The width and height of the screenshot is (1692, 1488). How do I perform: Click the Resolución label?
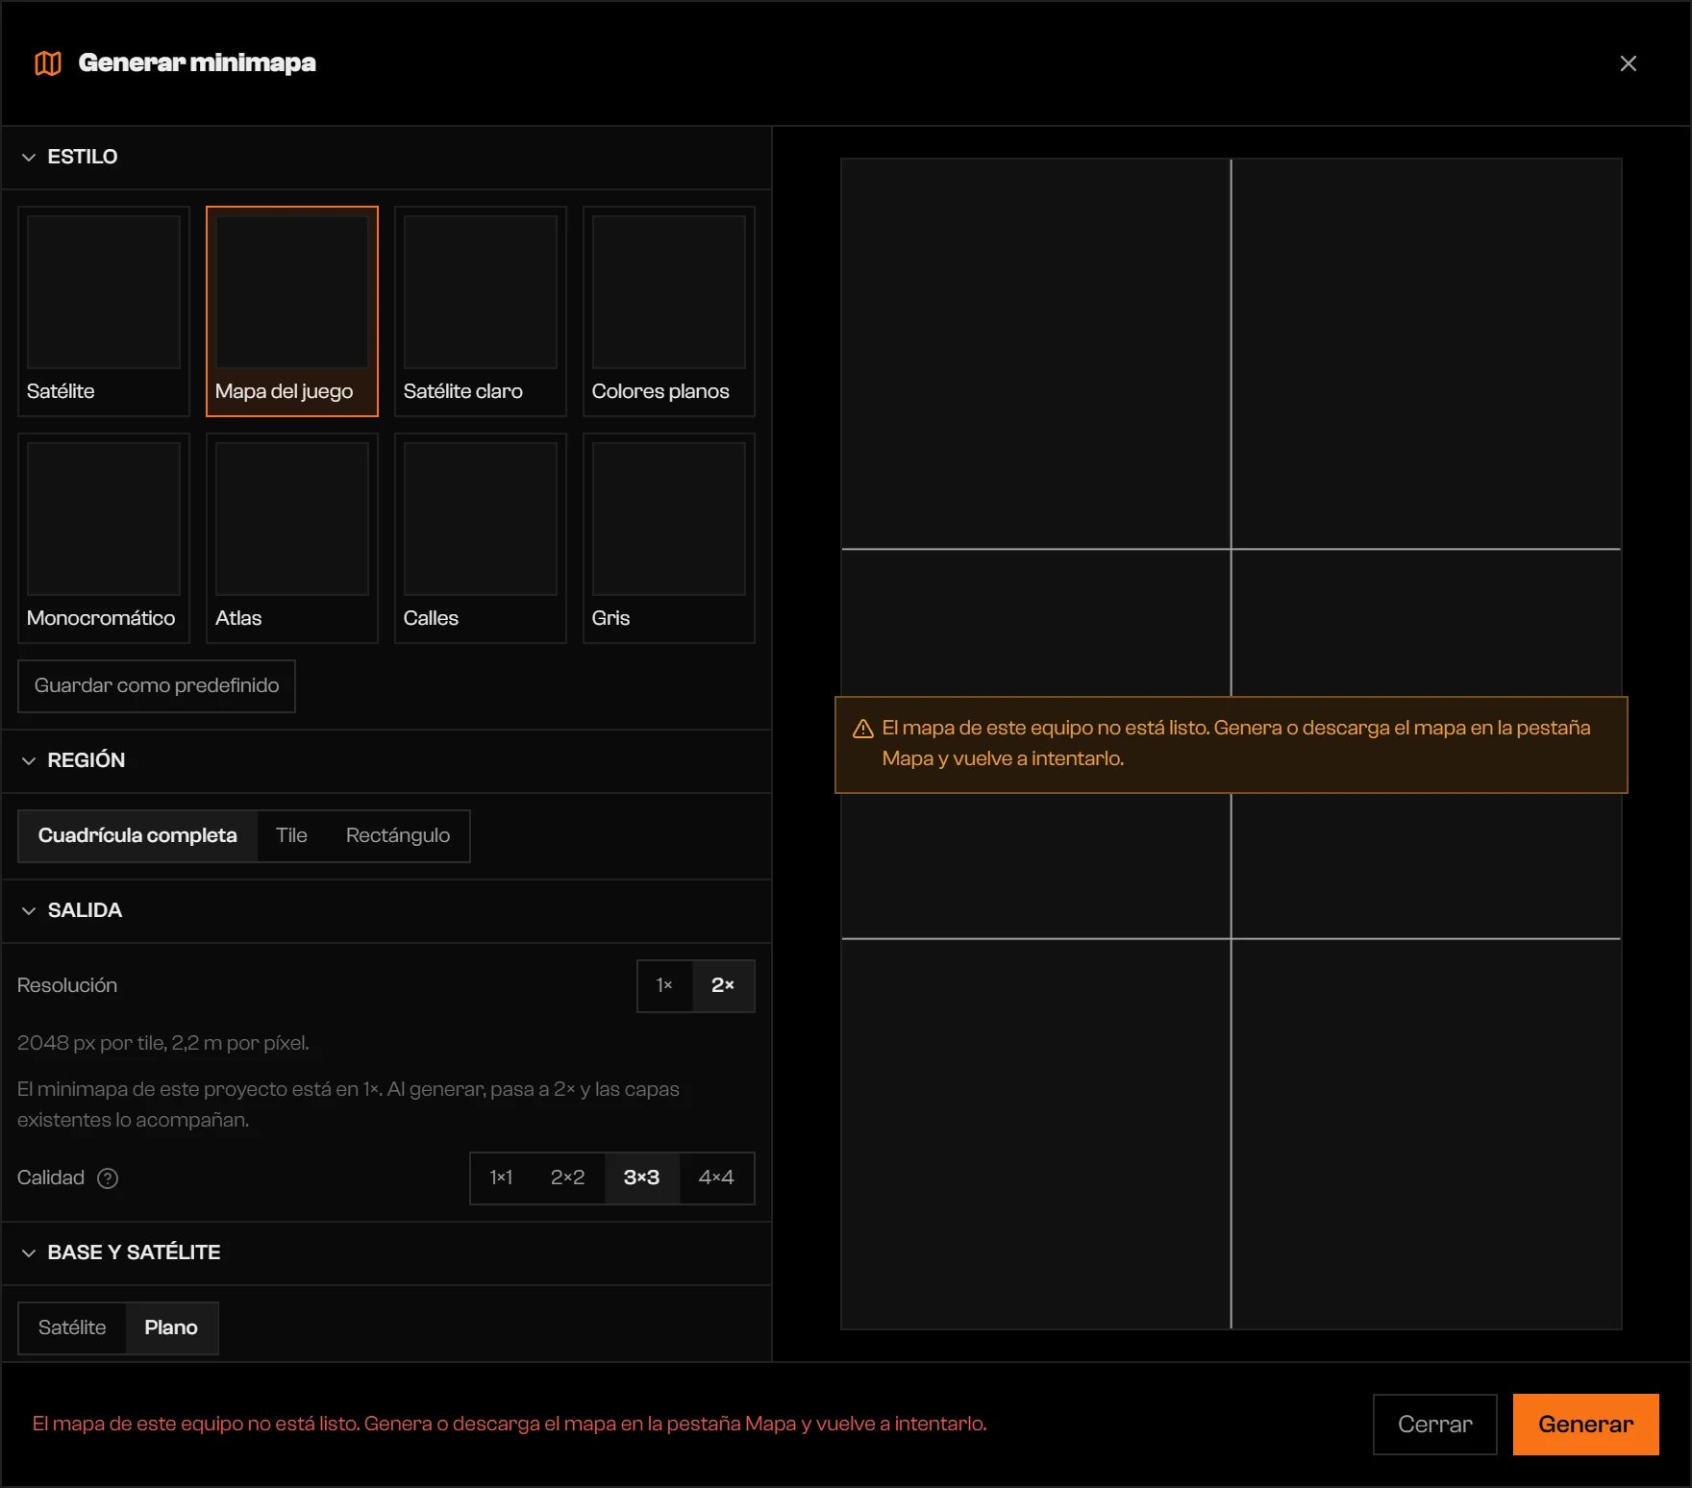point(67,986)
